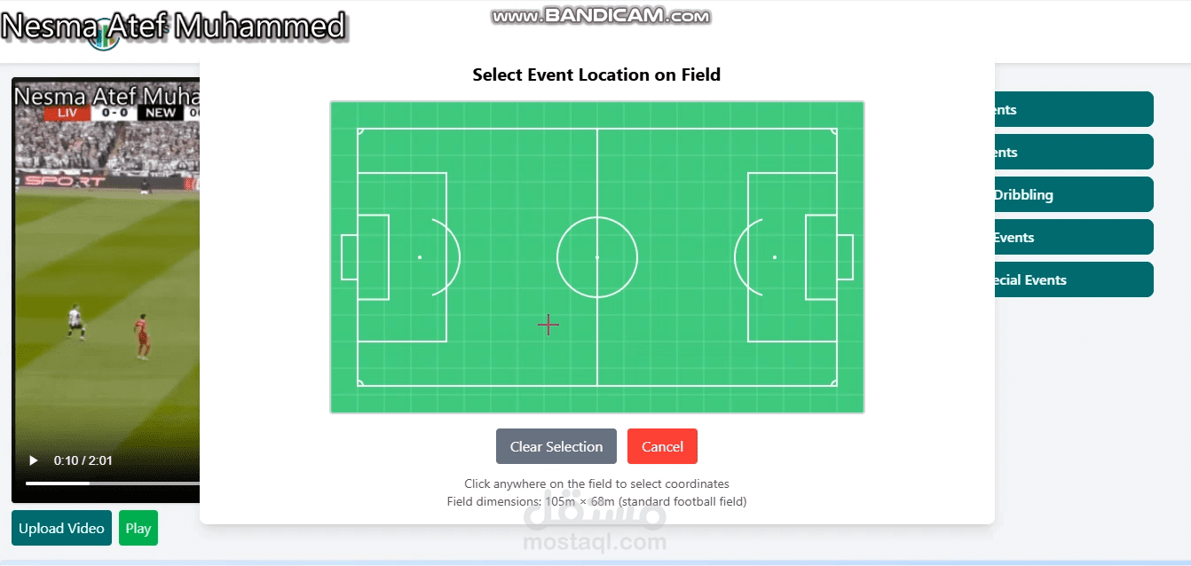Click the top-left corner arc of pitch

pyautogui.click(x=360, y=131)
